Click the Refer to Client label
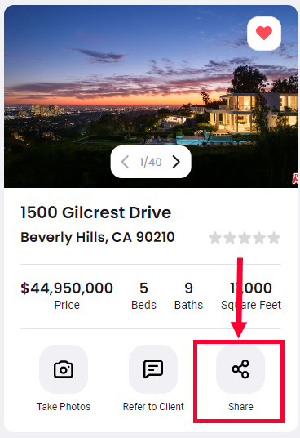This screenshot has height=438, width=300. pos(153,407)
